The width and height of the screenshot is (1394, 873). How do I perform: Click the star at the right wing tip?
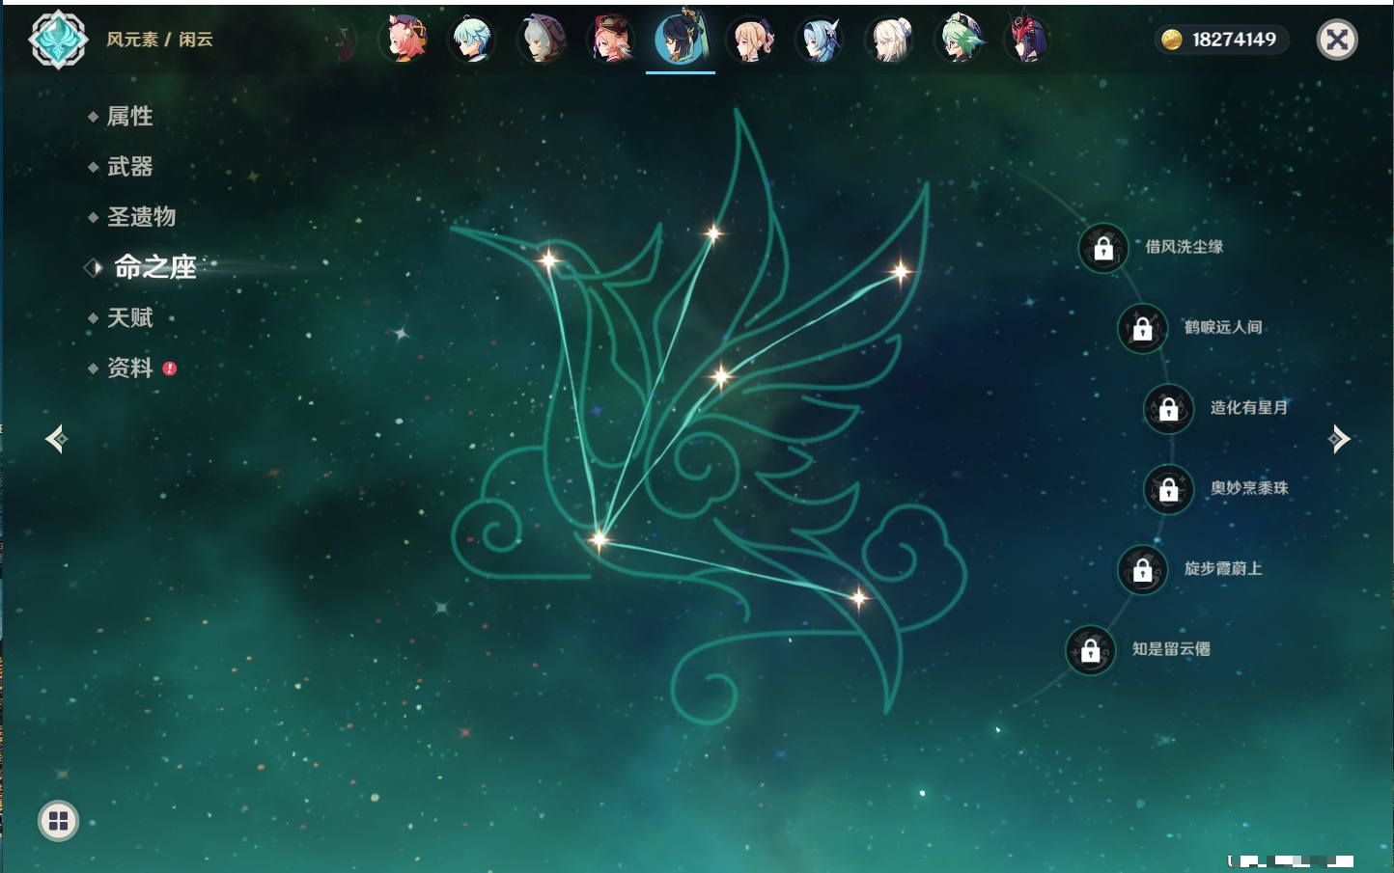pyautogui.click(x=900, y=271)
